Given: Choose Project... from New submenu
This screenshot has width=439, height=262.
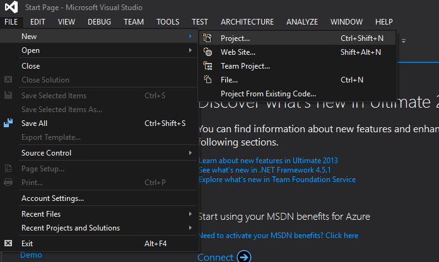Looking at the screenshot, I should (297, 38).
